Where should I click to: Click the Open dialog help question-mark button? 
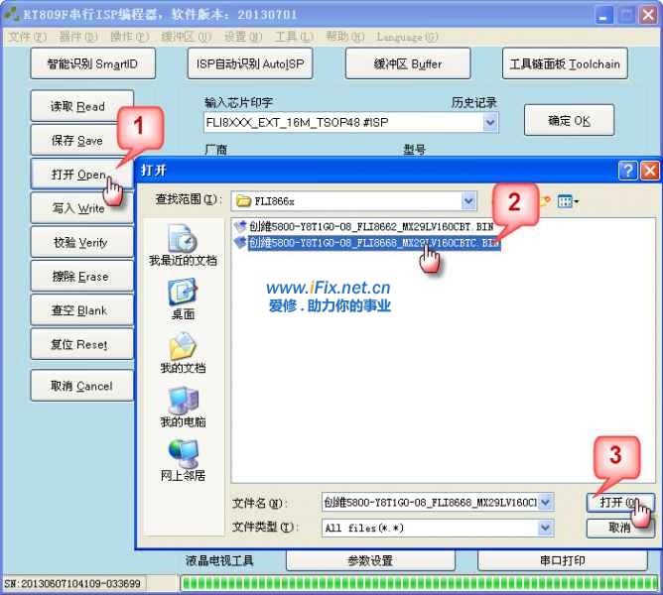(x=627, y=171)
